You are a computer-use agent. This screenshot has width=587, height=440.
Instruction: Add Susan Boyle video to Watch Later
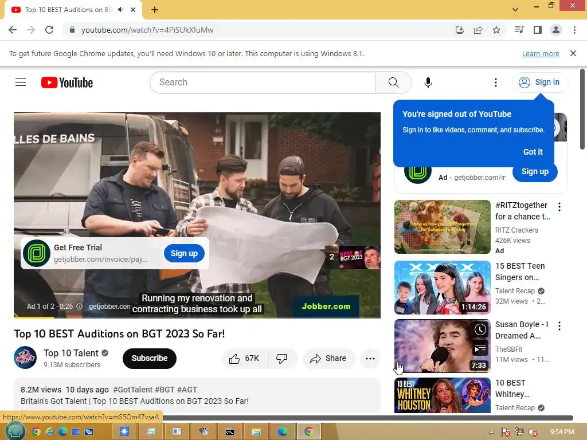[480, 329]
